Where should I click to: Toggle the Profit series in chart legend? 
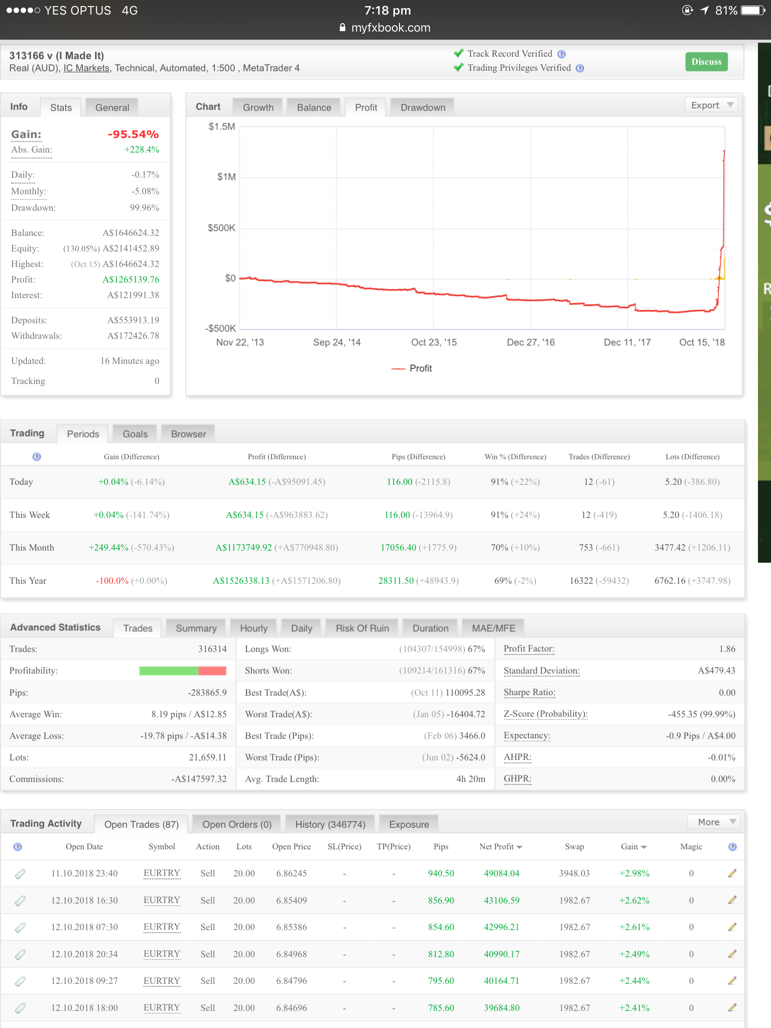[412, 368]
